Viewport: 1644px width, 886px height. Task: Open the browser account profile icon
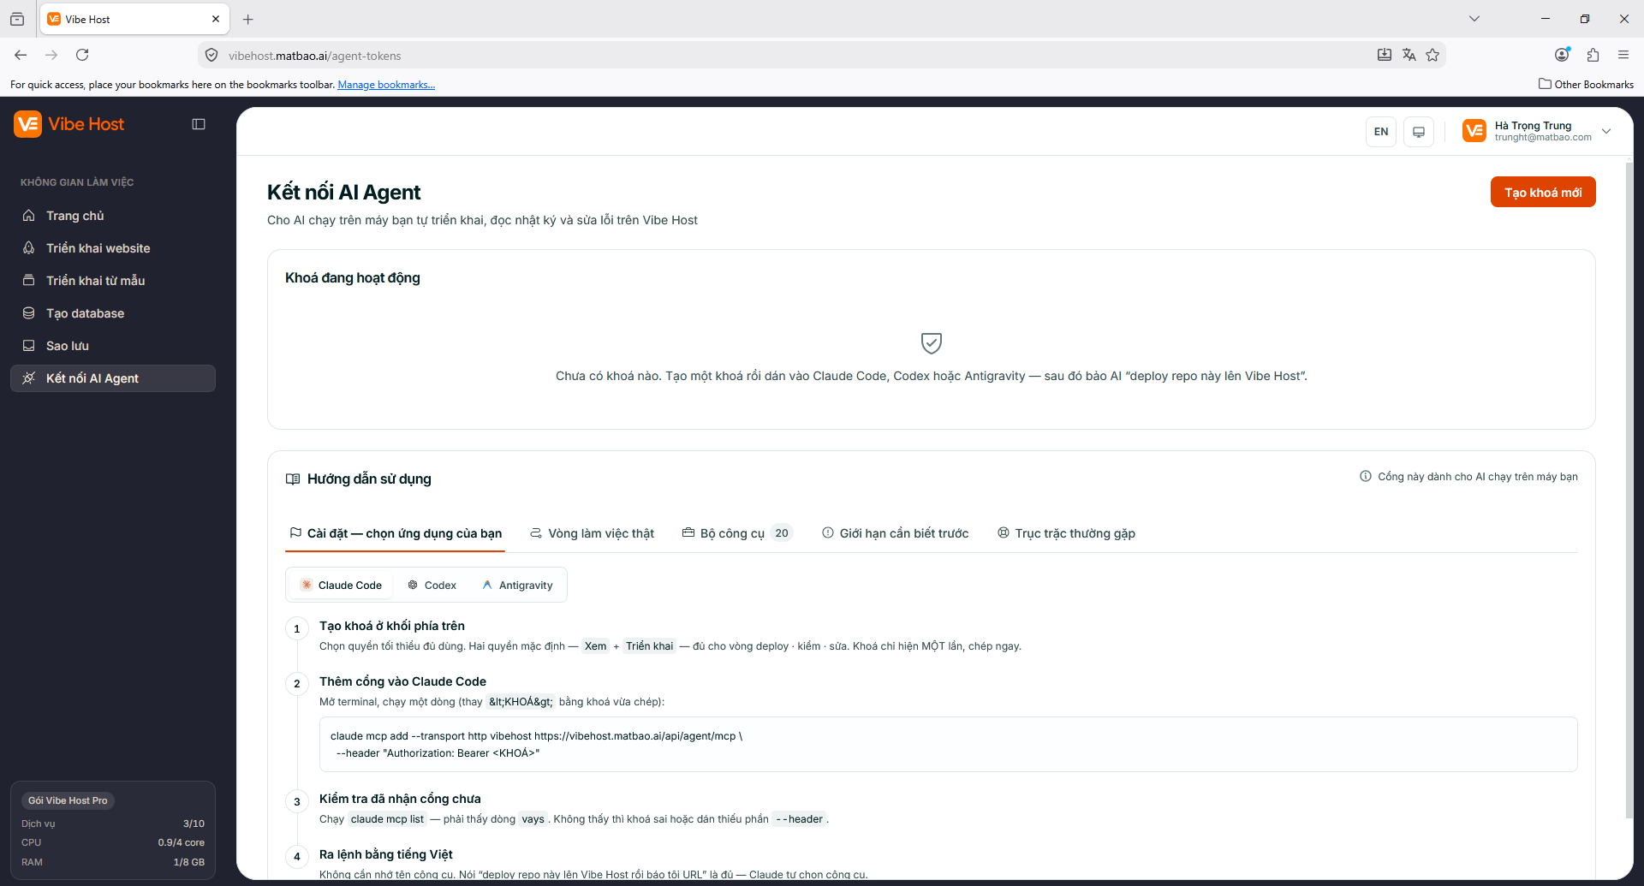click(1563, 55)
